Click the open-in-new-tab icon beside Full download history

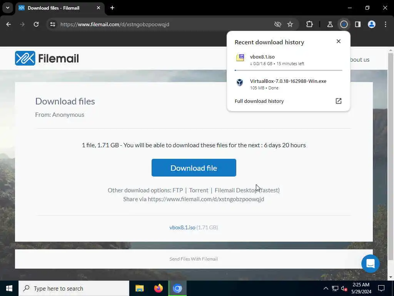coord(339,101)
